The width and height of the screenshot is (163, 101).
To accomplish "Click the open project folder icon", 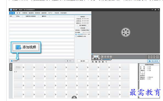I will pos(96,62).
